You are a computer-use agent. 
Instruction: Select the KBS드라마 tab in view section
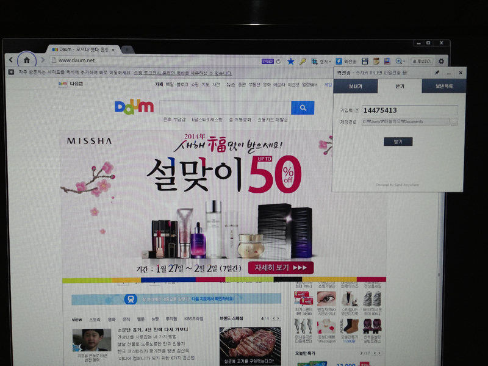(193, 318)
